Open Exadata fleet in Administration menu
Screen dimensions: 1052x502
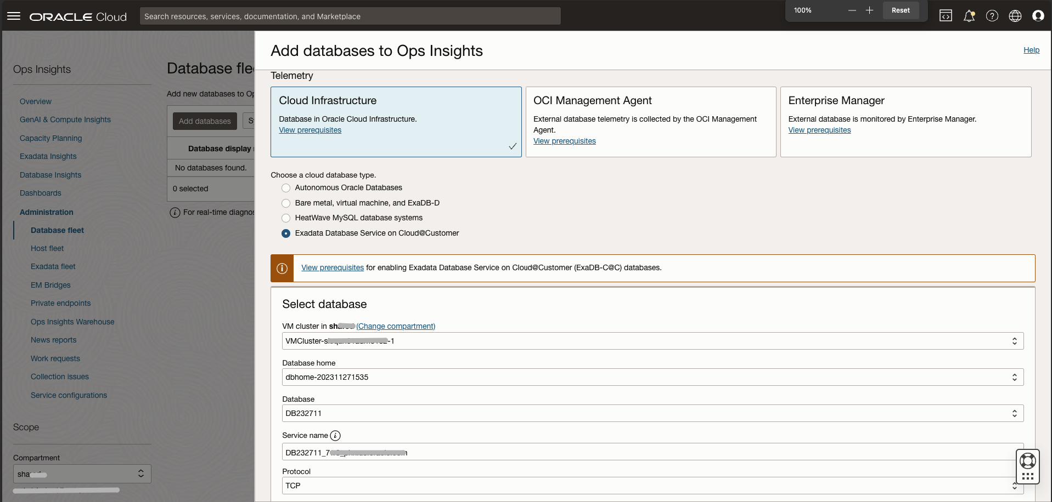pos(53,266)
